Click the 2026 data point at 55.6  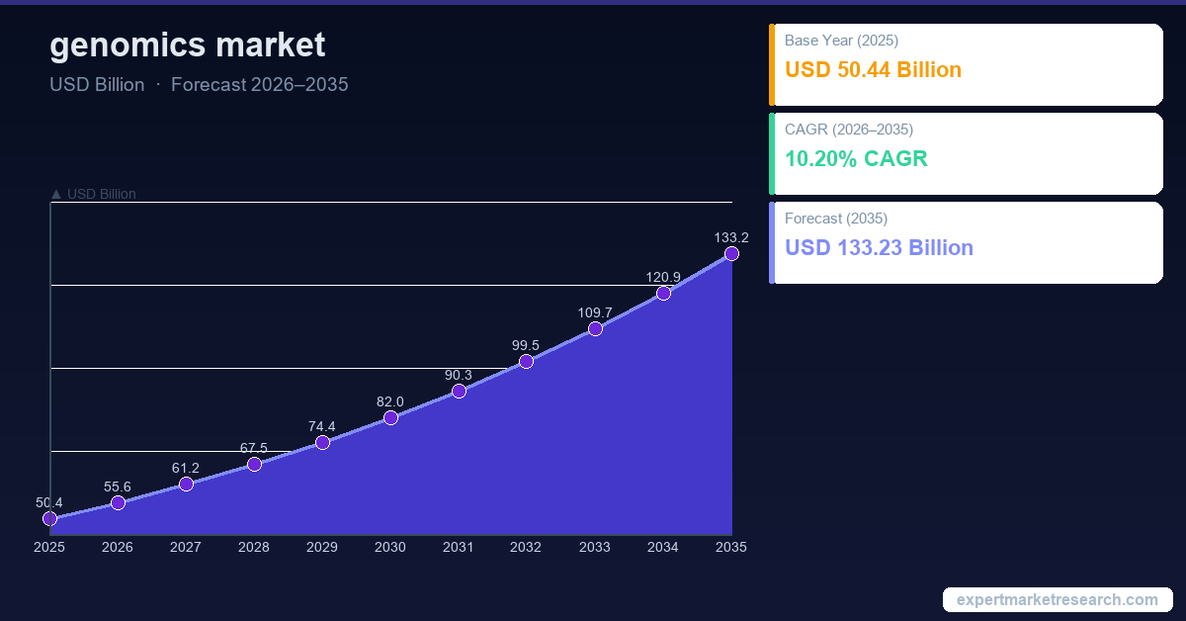coord(118,502)
